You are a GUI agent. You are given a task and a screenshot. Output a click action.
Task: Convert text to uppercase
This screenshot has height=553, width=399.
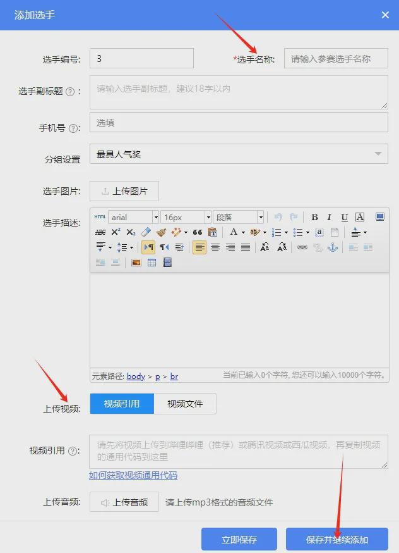pyautogui.click(x=265, y=247)
